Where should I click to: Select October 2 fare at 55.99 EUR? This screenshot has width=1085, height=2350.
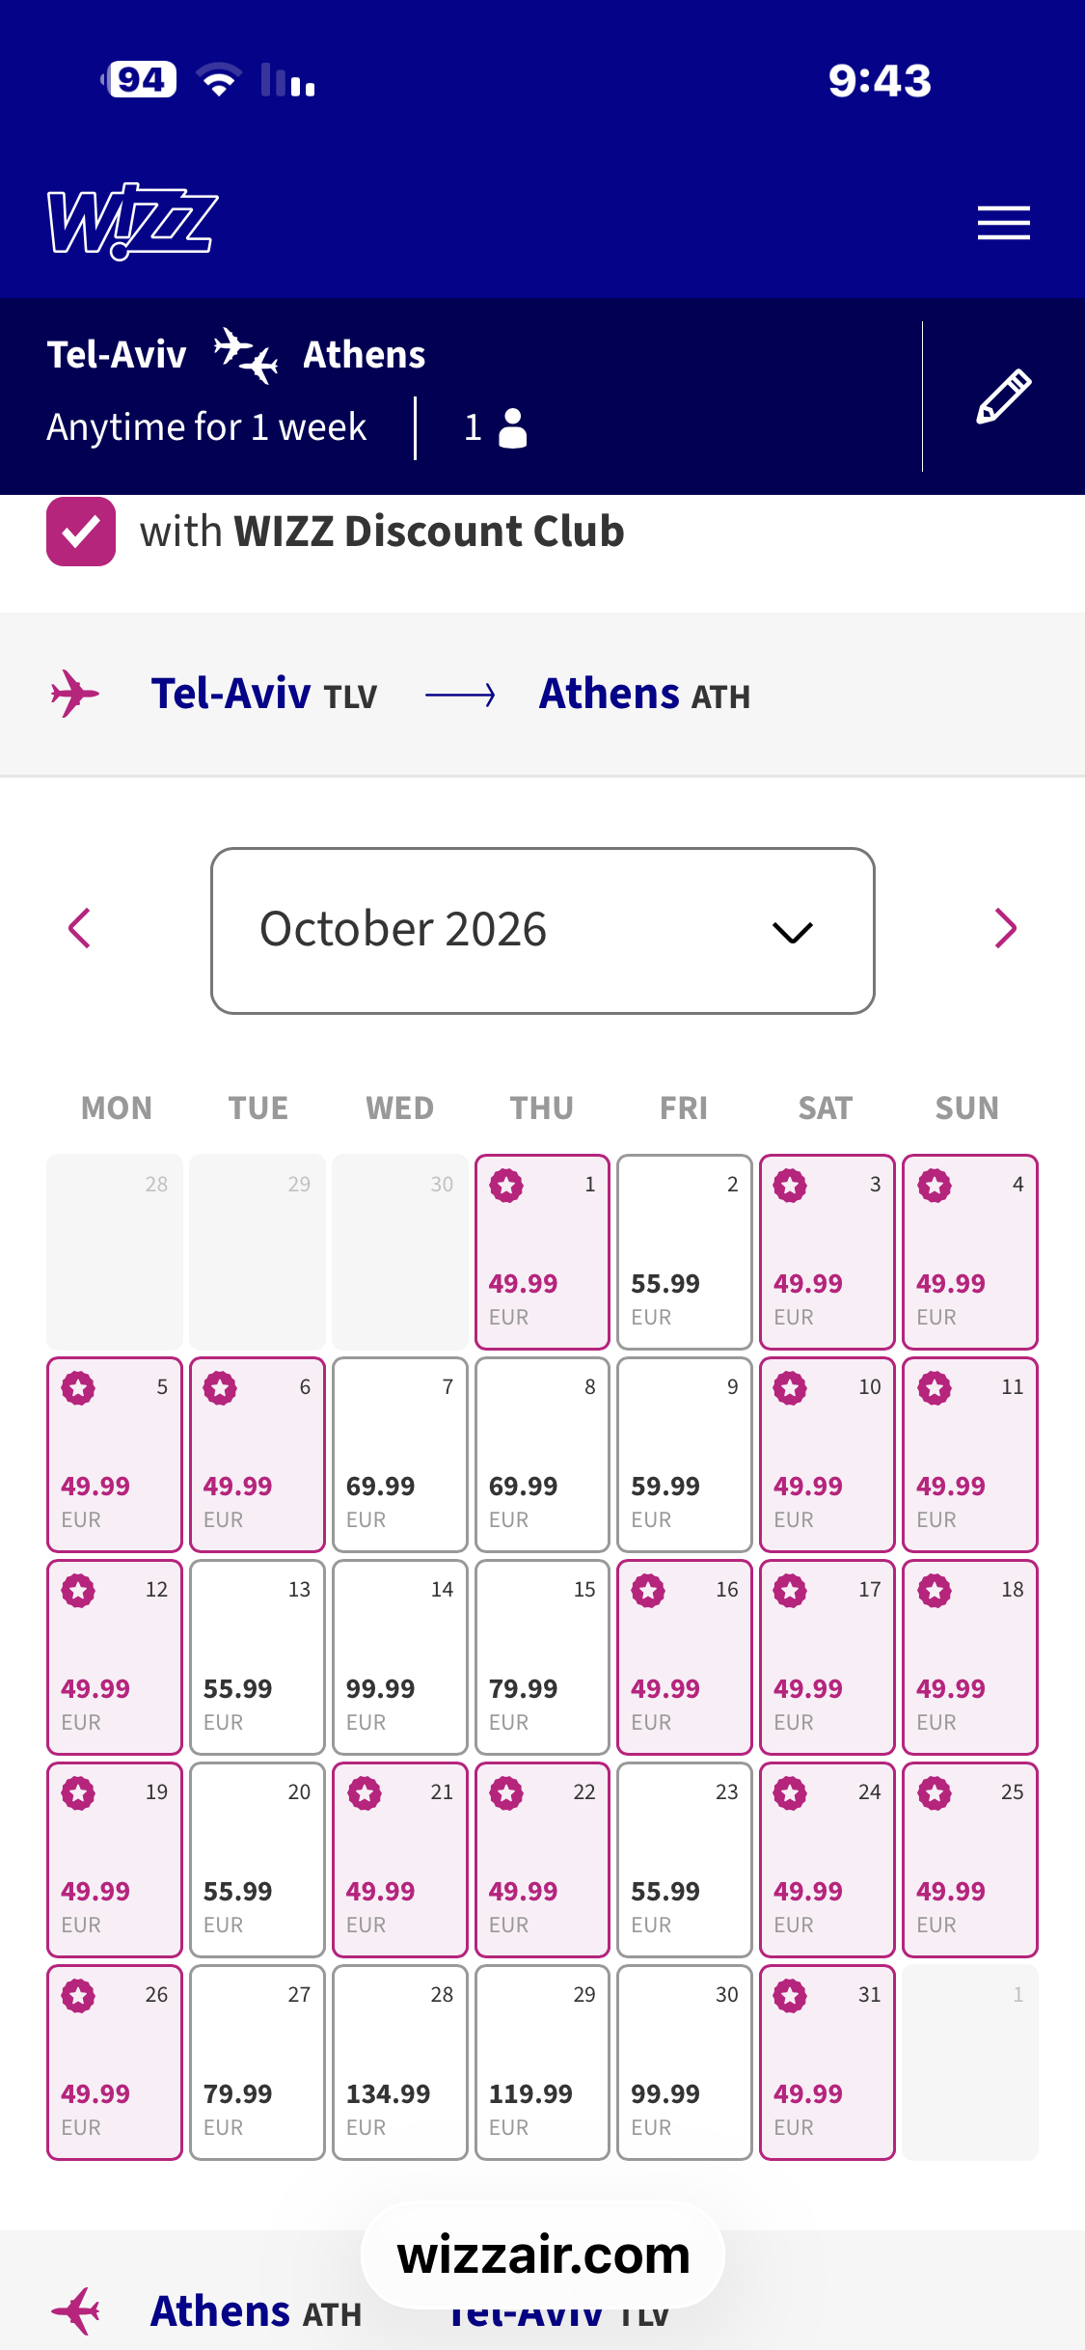[685, 1251]
